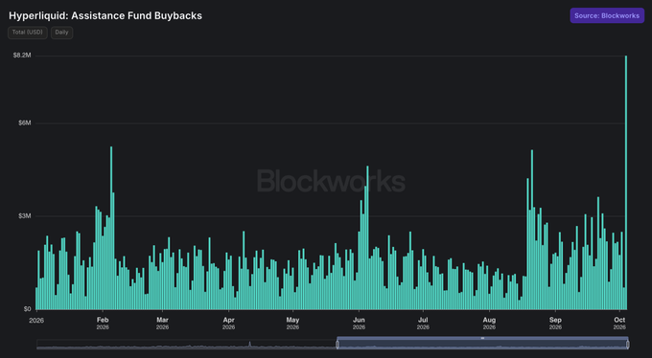This screenshot has height=358, width=652.
Task: Select the Total (USD) chip
Action: coord(28,33)
